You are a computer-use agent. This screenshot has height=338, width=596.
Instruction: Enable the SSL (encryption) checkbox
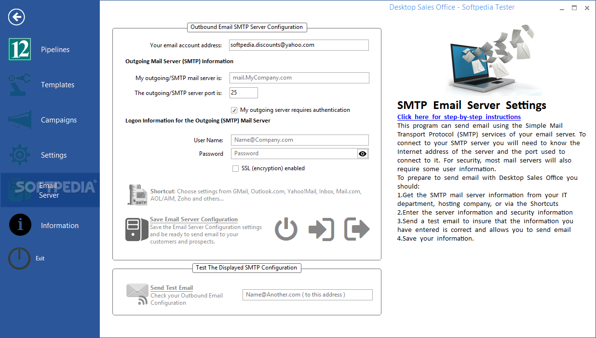(235, 168)
